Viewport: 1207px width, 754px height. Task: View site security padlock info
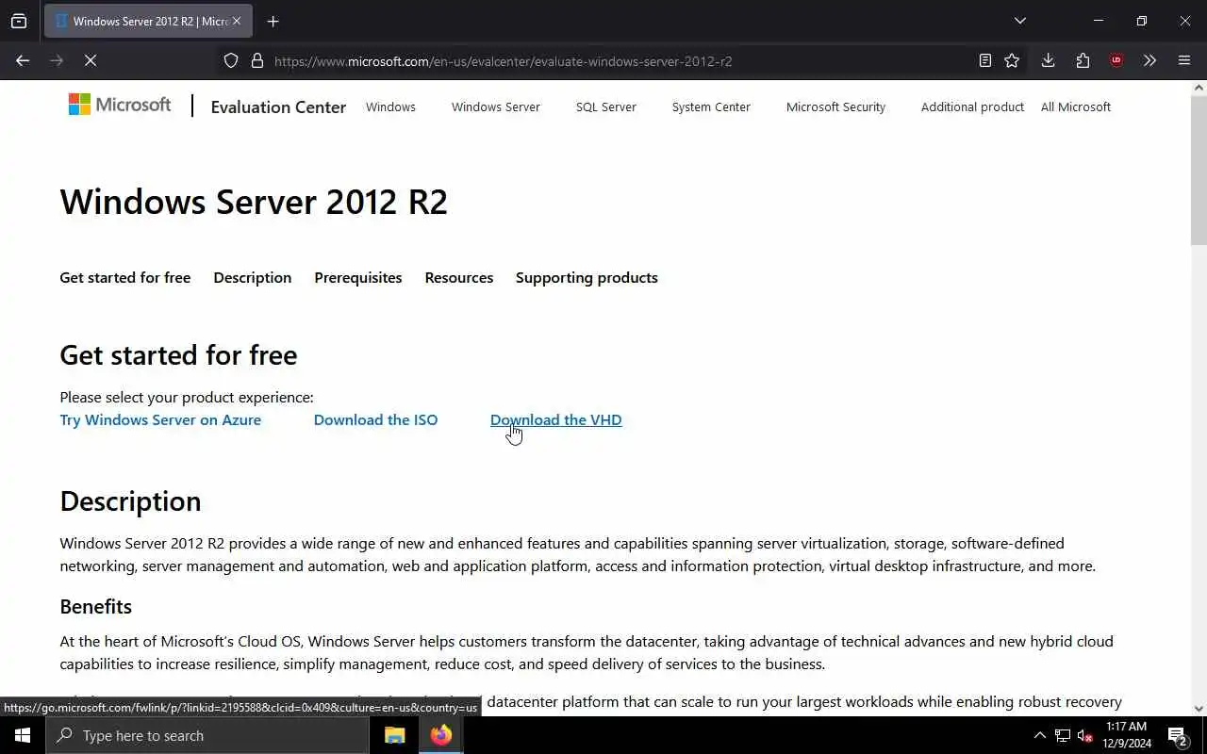point(256,60)
